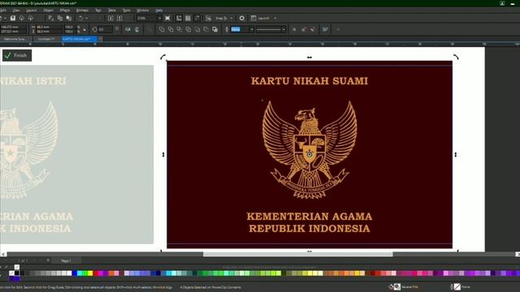Viewport: 520px width, 292px height.
Task: Open the line style dropdown
Action: coord(284,29)
